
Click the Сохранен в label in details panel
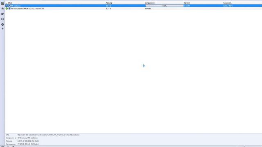click(11, 138)
